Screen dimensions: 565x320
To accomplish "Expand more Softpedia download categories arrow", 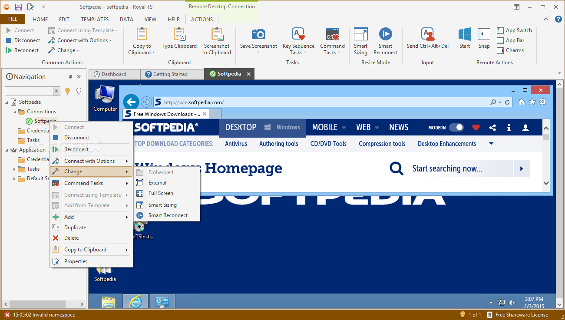I will click(x=491, y=144).
